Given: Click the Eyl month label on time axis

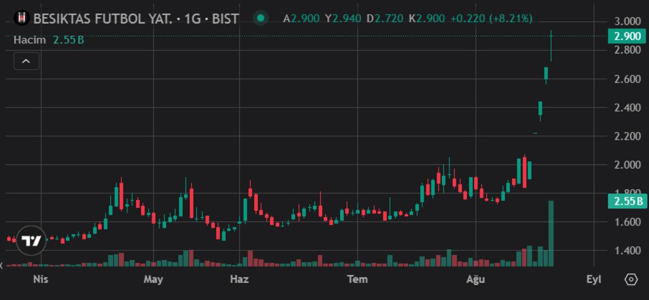Looking at the screenshot, I should pos(594,279).
